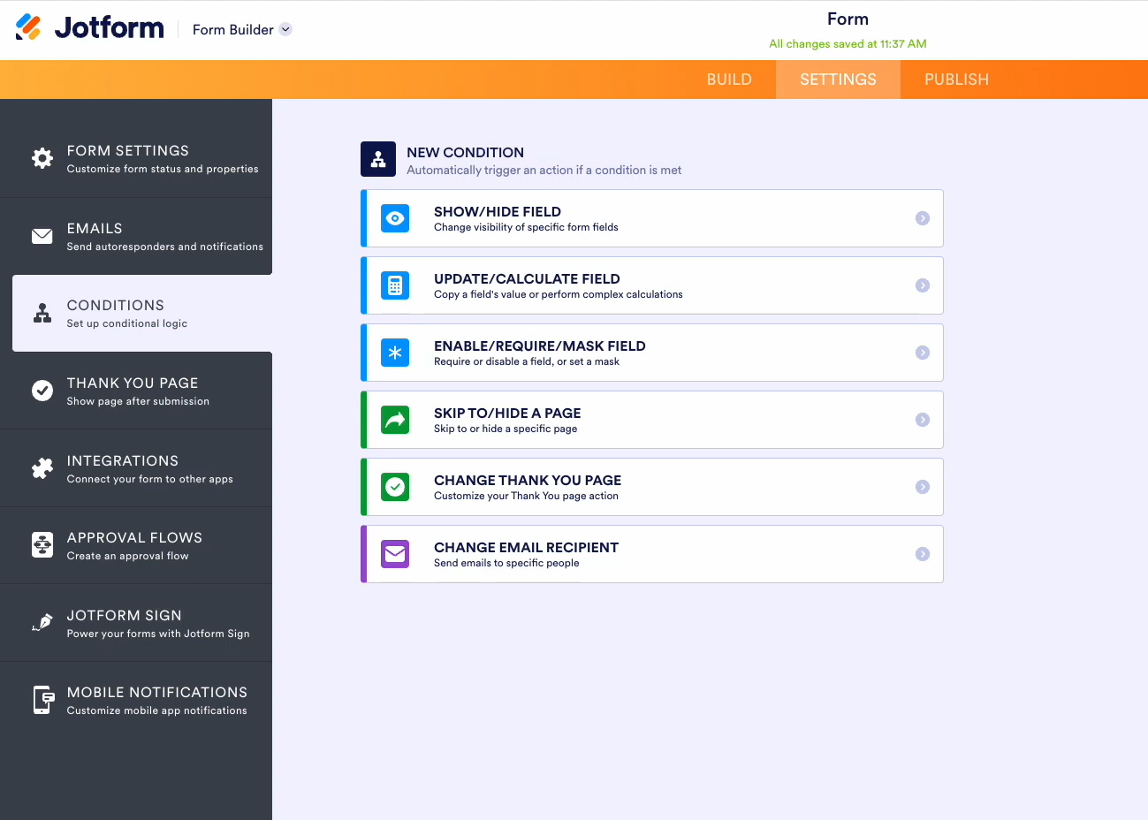The width and height of the screenshot is (1148, 820).
Task: Go to the Publish tab
Action: [x=956, y=80]
